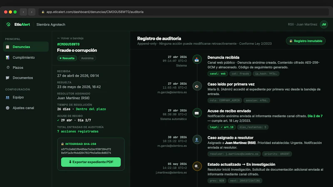Open the Documentos section
Viewport: 333px width, 187px height.
tap(26, 78)
